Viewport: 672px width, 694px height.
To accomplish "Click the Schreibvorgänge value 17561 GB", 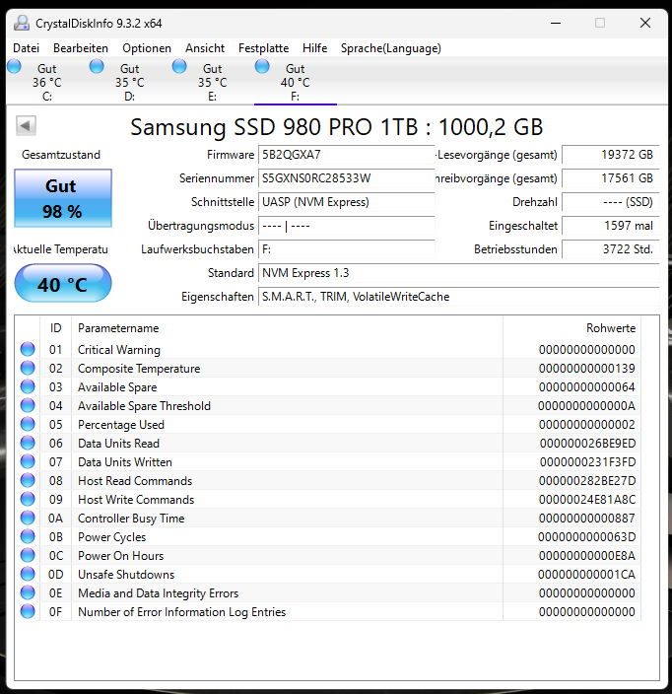I will tap(611, 177).
